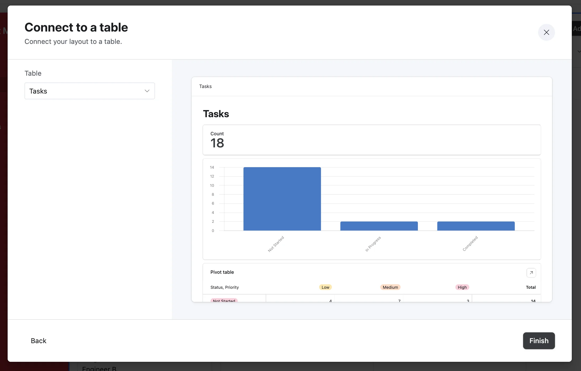581x371 pixels.
Task: Select the Medium priority tag
Action: (390, 287)
